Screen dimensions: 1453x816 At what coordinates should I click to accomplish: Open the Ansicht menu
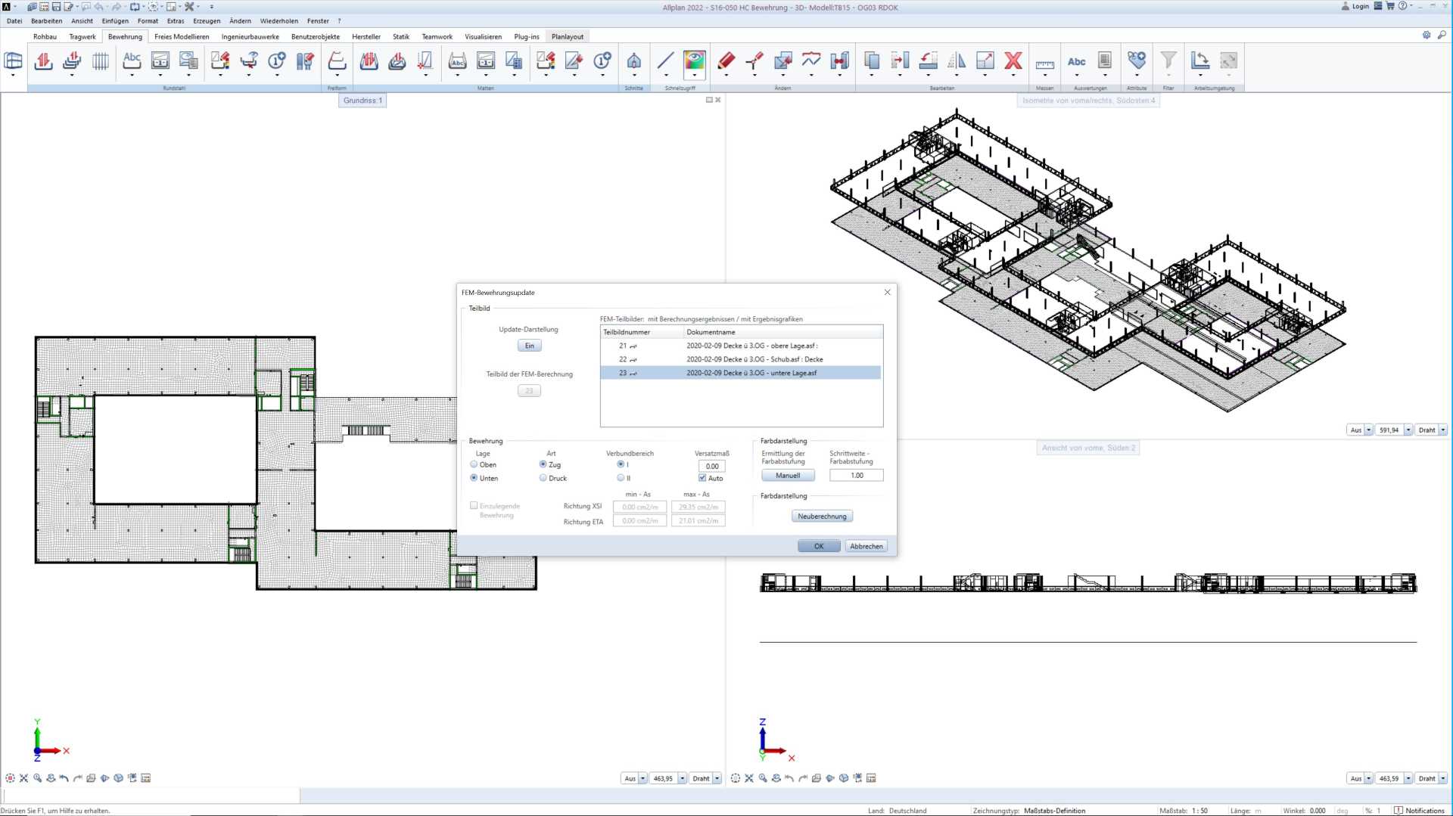pyautogui.click(x=82, y=21)
